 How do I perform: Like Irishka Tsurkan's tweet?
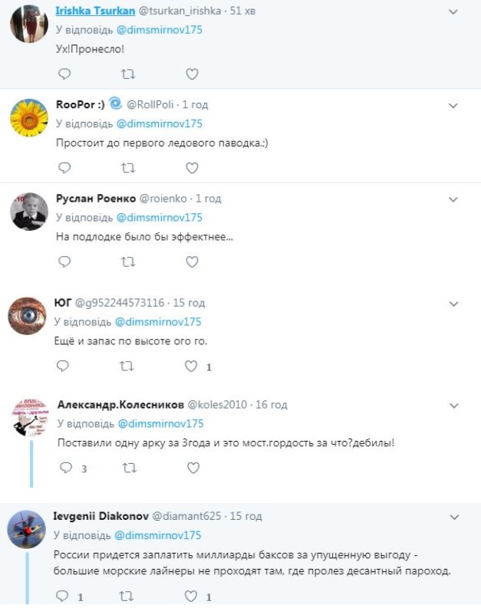point(192,74)
